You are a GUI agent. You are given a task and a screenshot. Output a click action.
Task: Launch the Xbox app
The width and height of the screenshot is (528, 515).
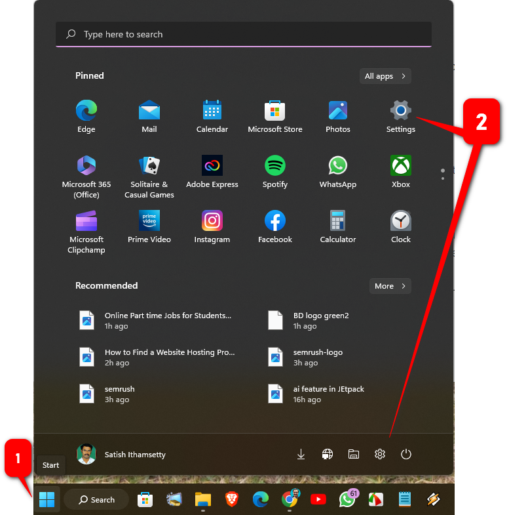[401, 172]
